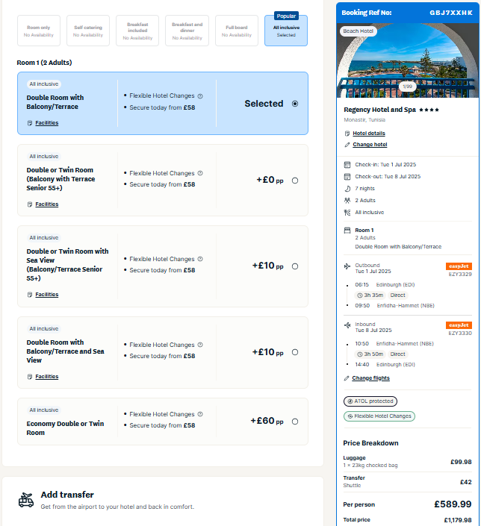
Task: Click Flexible Hotel Changes info icon in Twin Sea View card
Action: click(200, 259)
